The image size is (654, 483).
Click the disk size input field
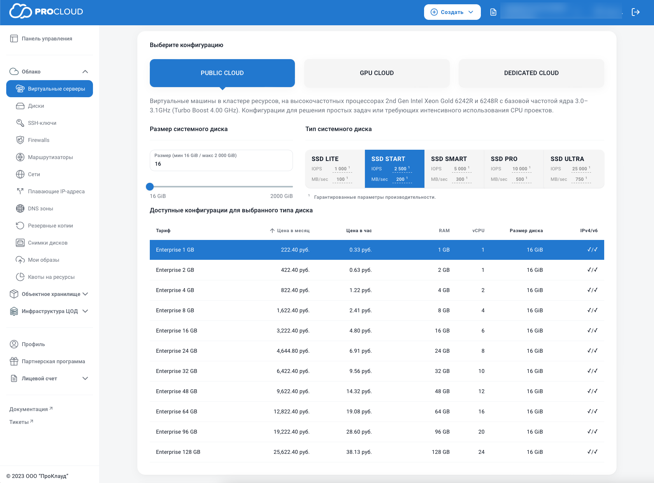point(221,164)
